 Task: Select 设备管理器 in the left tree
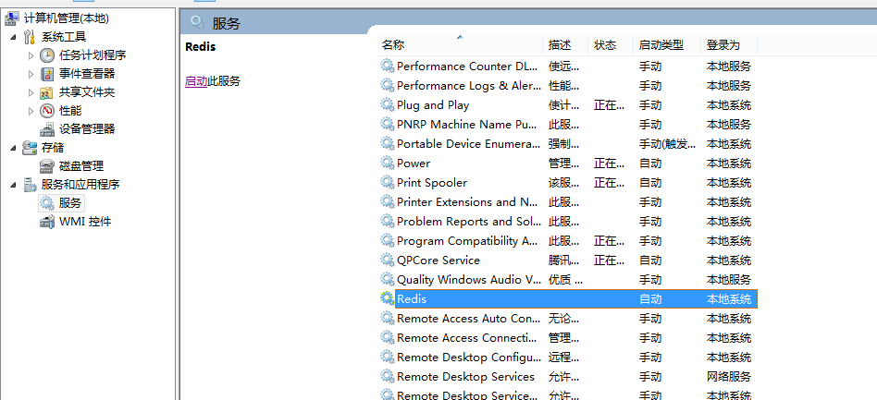tap(87, 129)
